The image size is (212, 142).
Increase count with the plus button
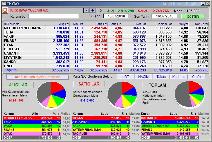[92, 10]
